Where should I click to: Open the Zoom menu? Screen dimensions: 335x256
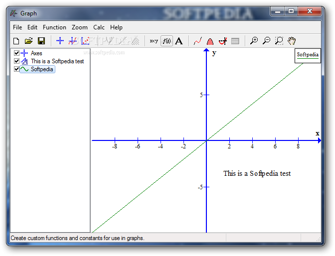point(79,27)
